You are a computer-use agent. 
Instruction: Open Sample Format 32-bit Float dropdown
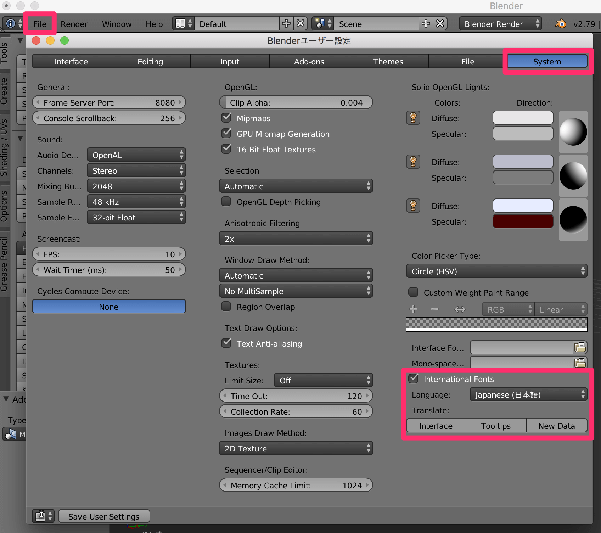click(x=136, y=217)
